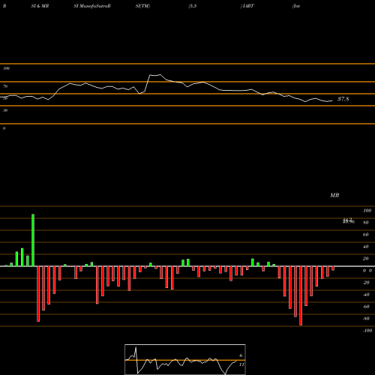Click the MR label above the histogram
The image size is (375, 375).
point(334,195)
